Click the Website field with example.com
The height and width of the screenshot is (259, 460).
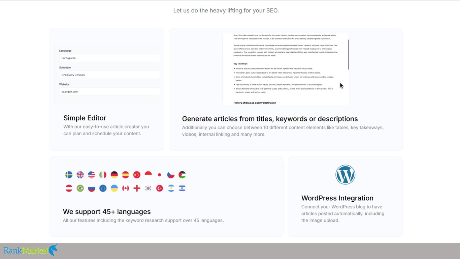click(x=109, y=92)
